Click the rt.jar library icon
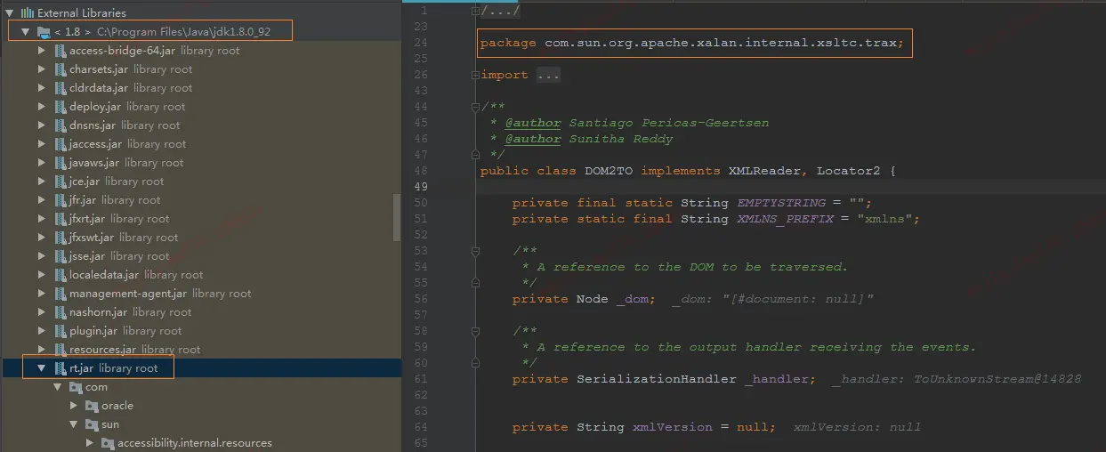The width and height of the screenshot is (1106, 452). pos(61,368)
